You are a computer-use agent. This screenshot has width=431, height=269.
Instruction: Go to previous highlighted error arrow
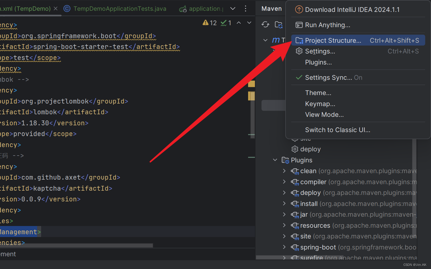click(x=239, y=23)
